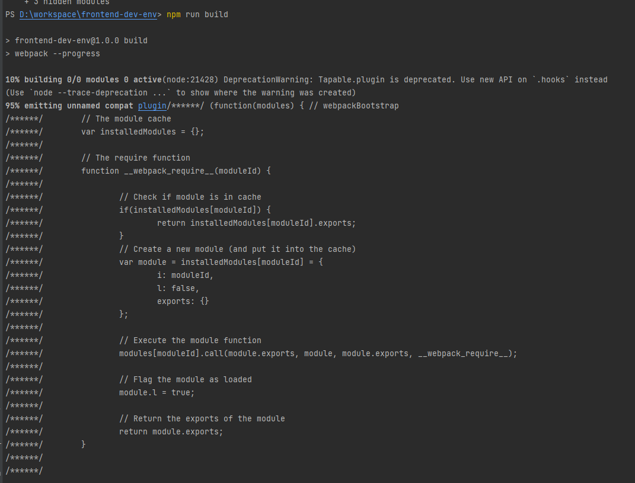Click 'module.l = true;' line
The height and width of the screenshot is (483, 635).
(157, 392)
